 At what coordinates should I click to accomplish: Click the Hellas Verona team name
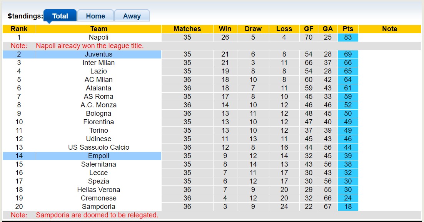(98, 190)
